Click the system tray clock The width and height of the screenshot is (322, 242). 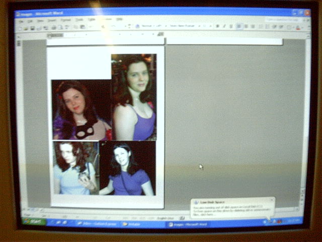tap(295, 221)
